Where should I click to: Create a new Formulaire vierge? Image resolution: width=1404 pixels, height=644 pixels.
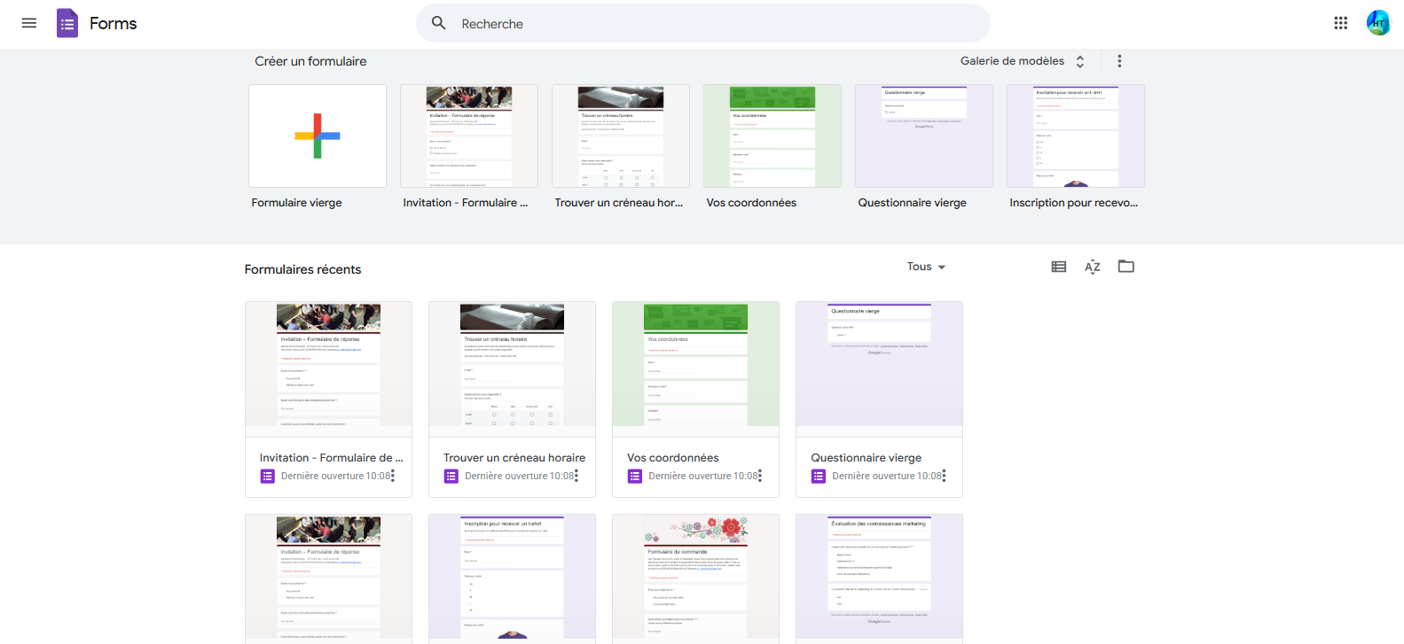click(318, 136)
